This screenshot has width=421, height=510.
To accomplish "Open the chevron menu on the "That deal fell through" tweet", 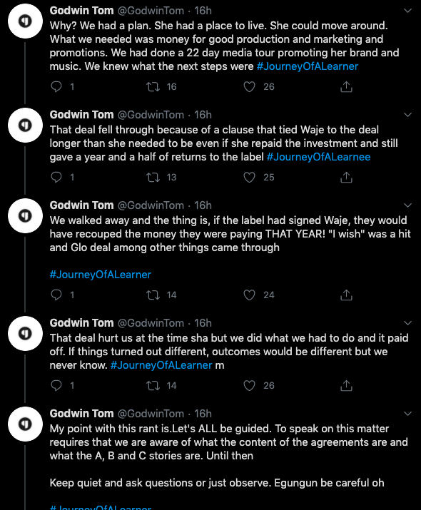I will pyautogui.click(x=407, y=115).
